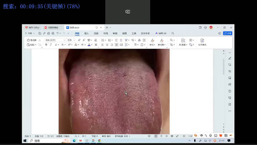Switch to the 插入 (Insert) ribbon tab
The width and height of the screenshot is (257, 145).
point(86,33)
